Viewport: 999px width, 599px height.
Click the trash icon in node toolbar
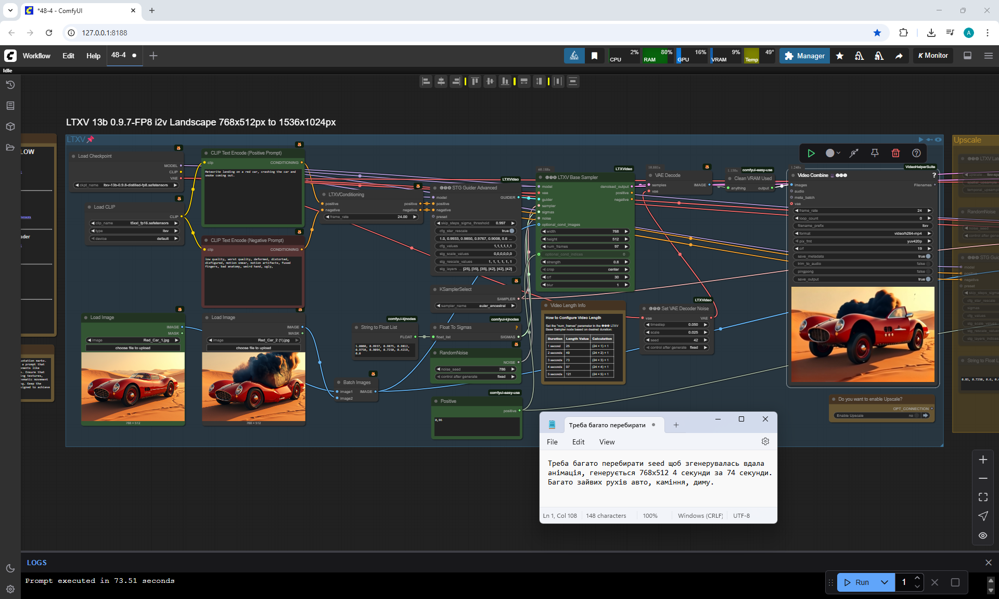coord(895,153)
